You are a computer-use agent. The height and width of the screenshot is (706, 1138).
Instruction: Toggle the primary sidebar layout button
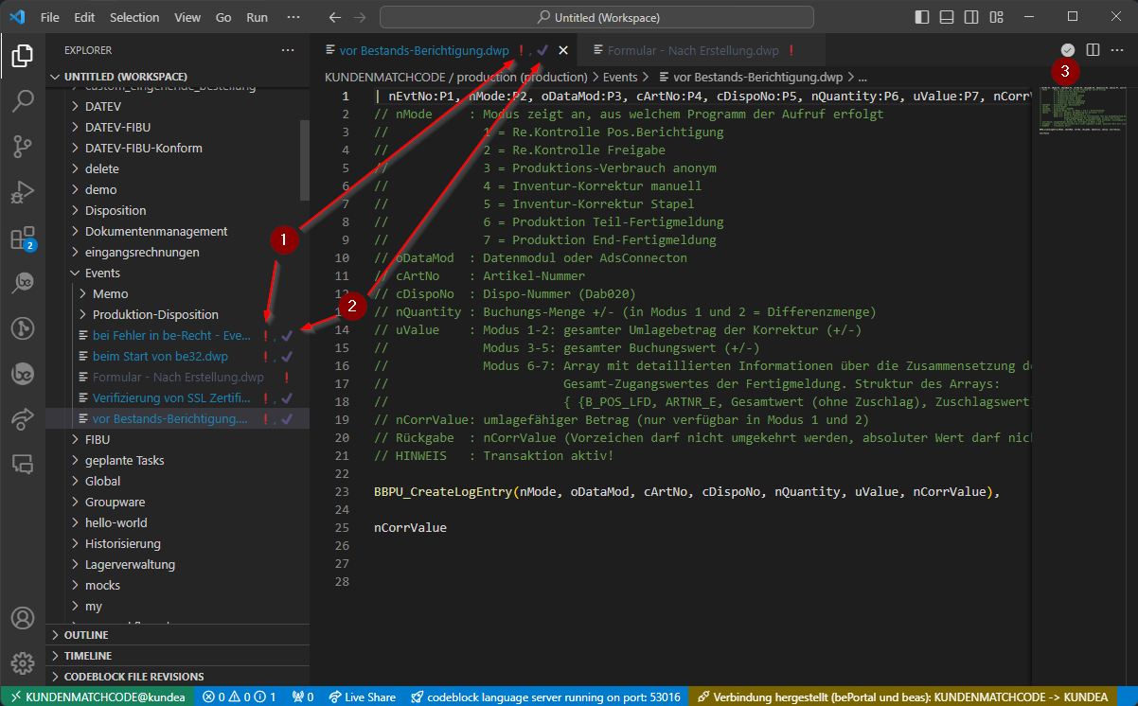pos(923,17)
